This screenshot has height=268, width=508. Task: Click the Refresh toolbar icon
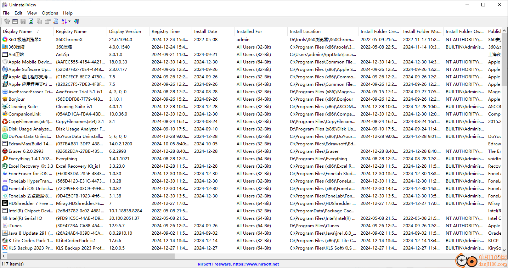click(x=31, y=22)
